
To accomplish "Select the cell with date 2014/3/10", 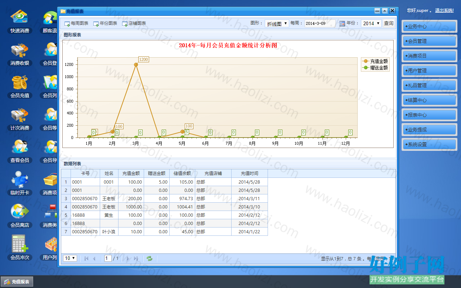I will pos(250,207).
